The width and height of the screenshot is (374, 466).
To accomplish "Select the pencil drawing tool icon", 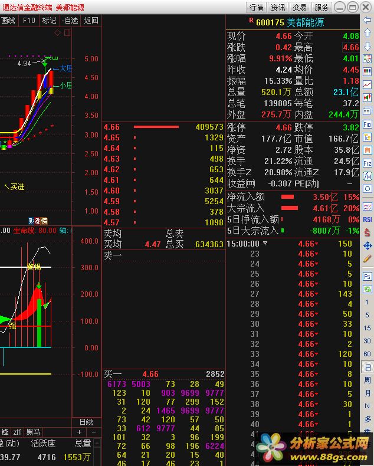I will click(367, 258).
